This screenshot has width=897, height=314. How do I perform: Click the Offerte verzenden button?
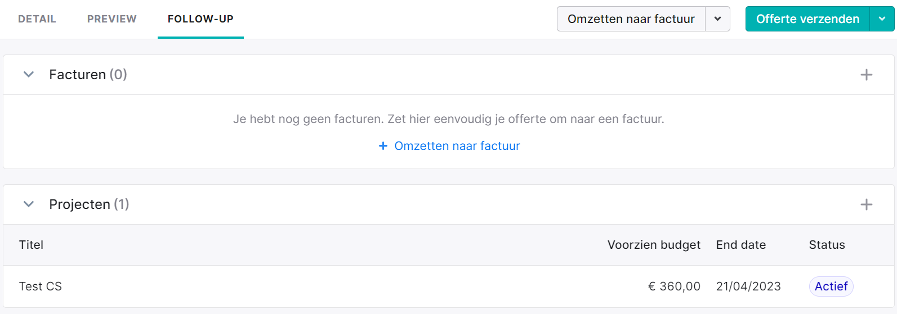tap(807, 19)
